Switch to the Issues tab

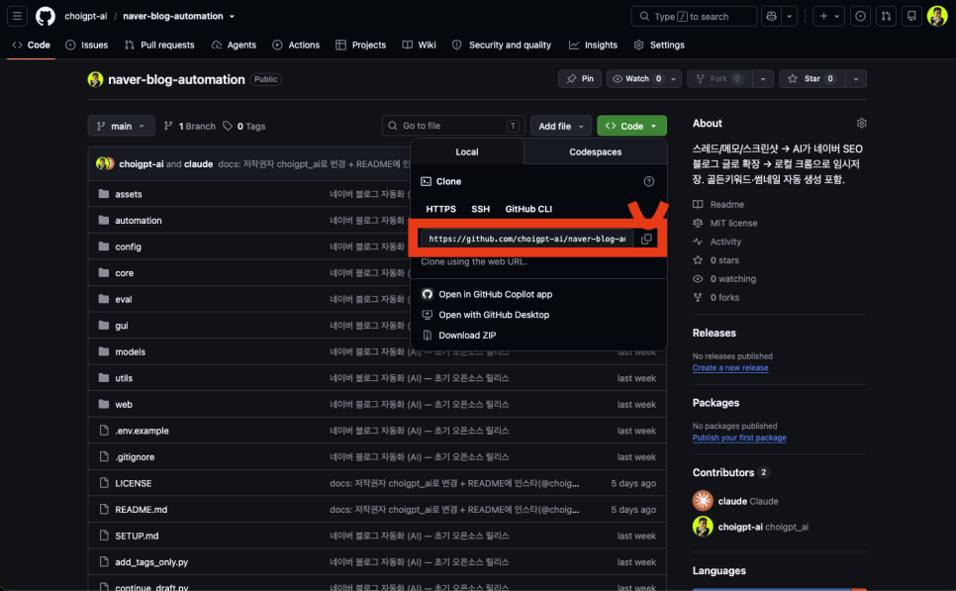(x=86, y=46)
